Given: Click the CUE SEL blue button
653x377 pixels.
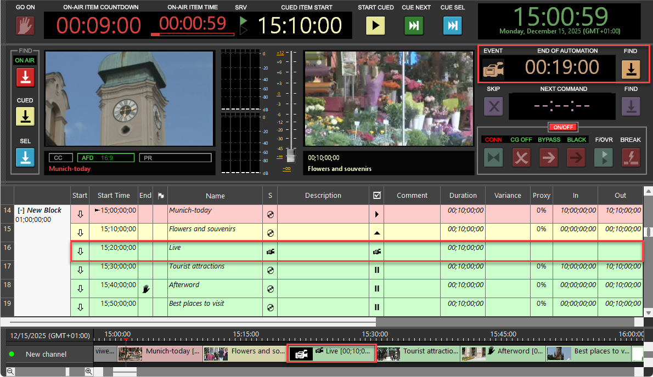Looking at the screenshot, I should [x=452, y=25].
